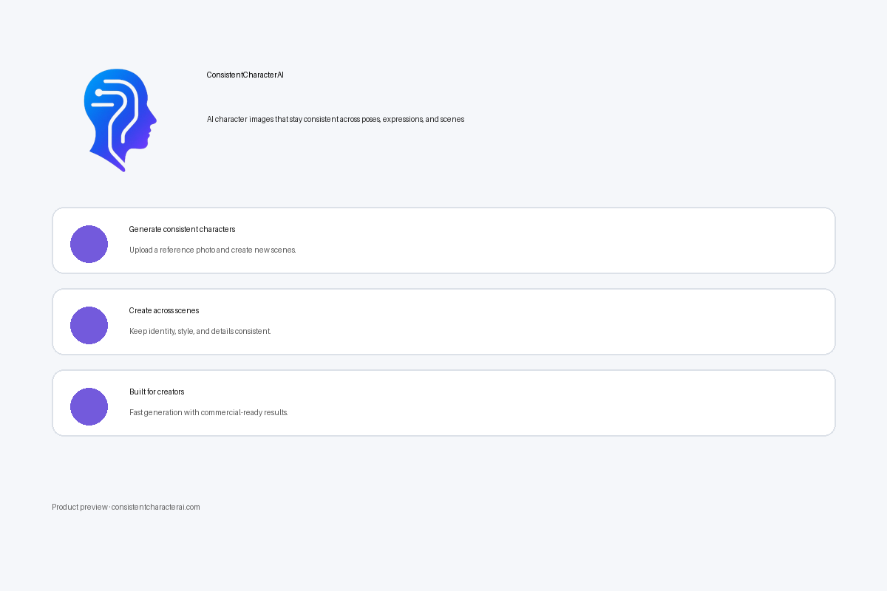Open the Generate consistent characters heading
Viewport: 887px width, 591px height.
coord(182,229)
